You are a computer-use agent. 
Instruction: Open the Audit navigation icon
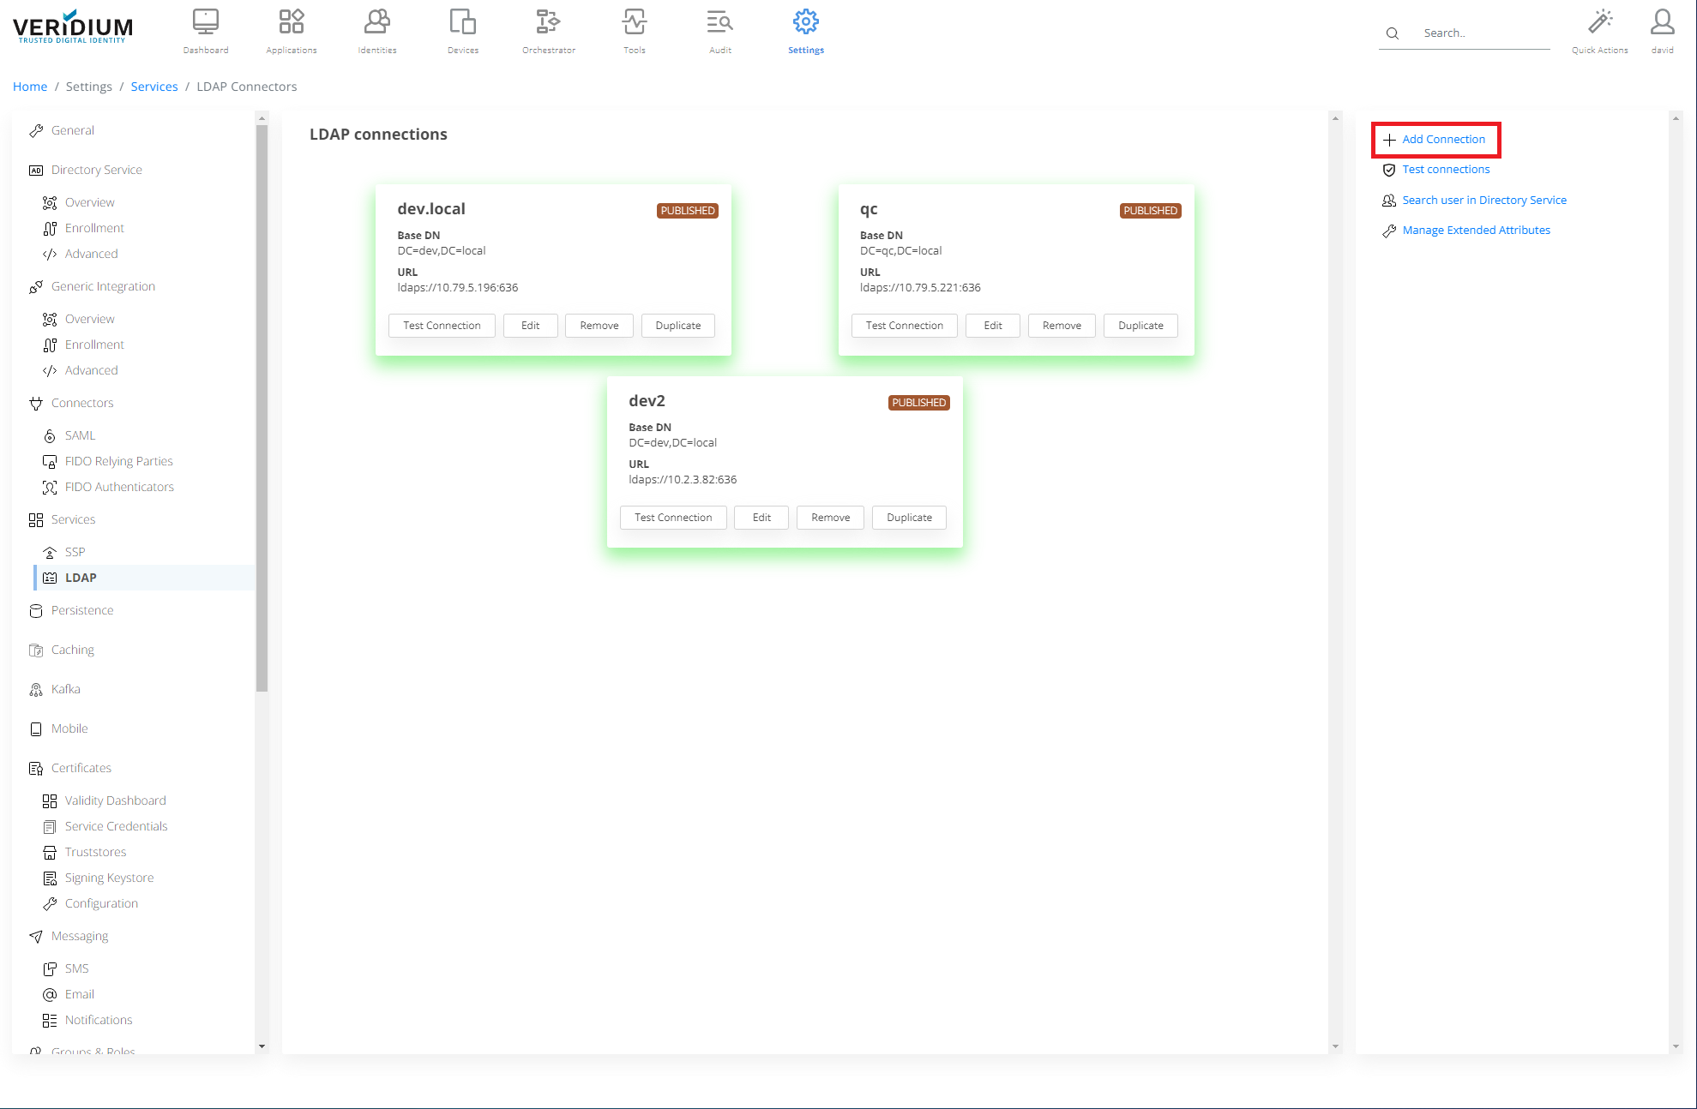[720, 22]
